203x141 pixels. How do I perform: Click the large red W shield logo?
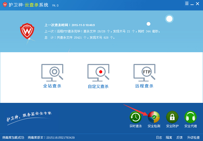pyautogui.click(x=27, y=31)
